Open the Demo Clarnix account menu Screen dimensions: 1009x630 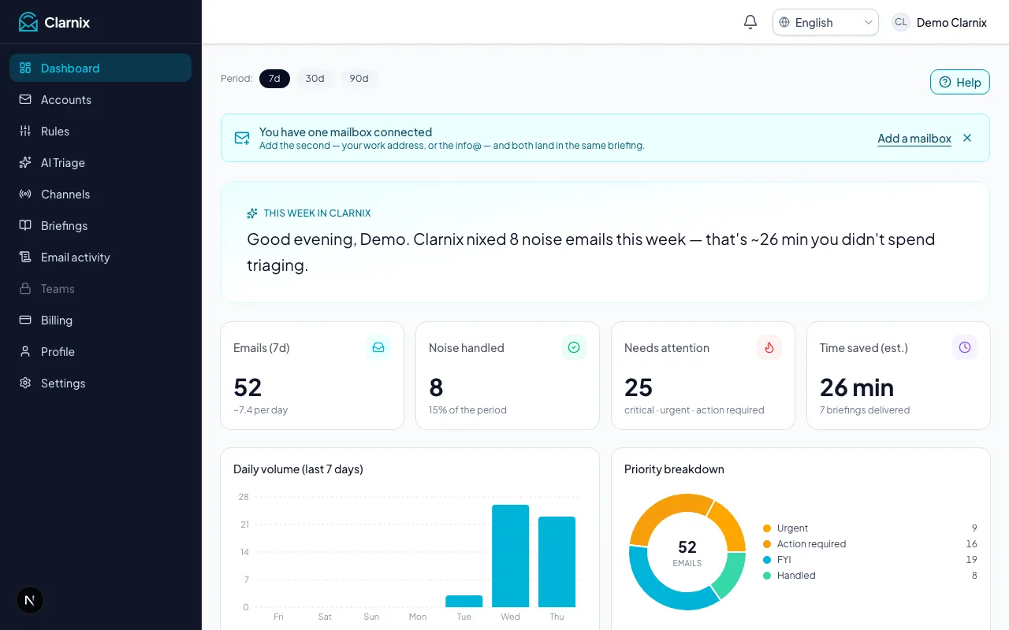pyautogui.click(x=939, y=22)
